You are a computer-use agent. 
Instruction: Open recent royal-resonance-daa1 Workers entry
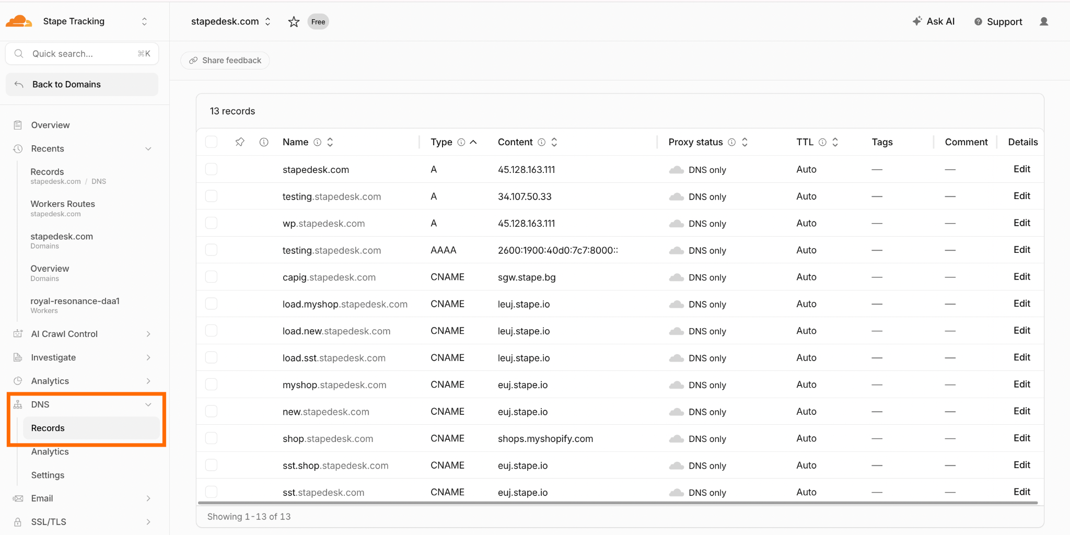pyautogui.click(x=75, y=305)
